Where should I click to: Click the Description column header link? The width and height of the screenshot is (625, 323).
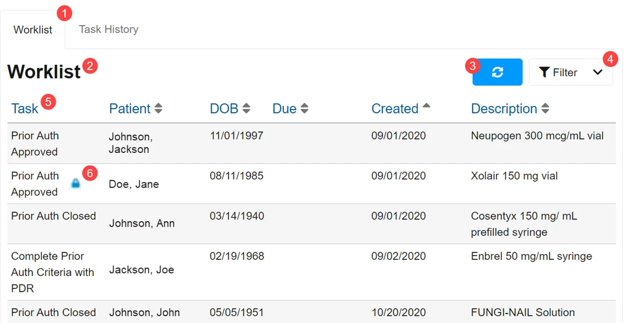pos(504,109)
